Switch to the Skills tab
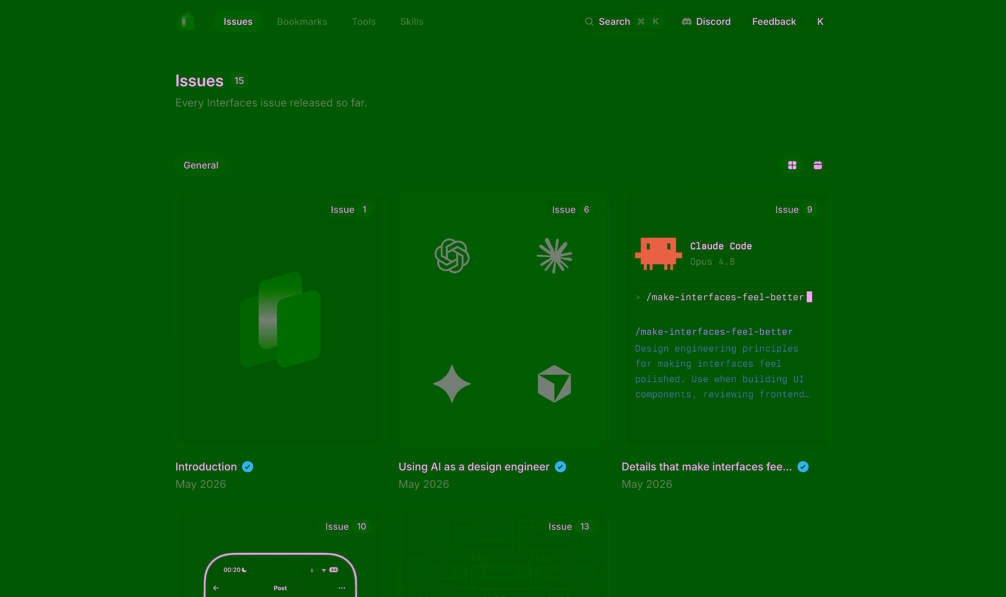Viewport: 1006px width, 597px height. pyautogui.click(x=411, y=22)
